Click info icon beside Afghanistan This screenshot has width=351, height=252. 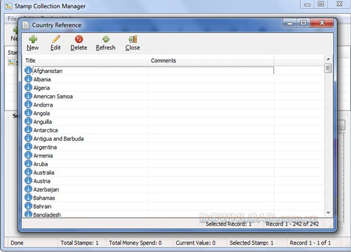[28, 70]
